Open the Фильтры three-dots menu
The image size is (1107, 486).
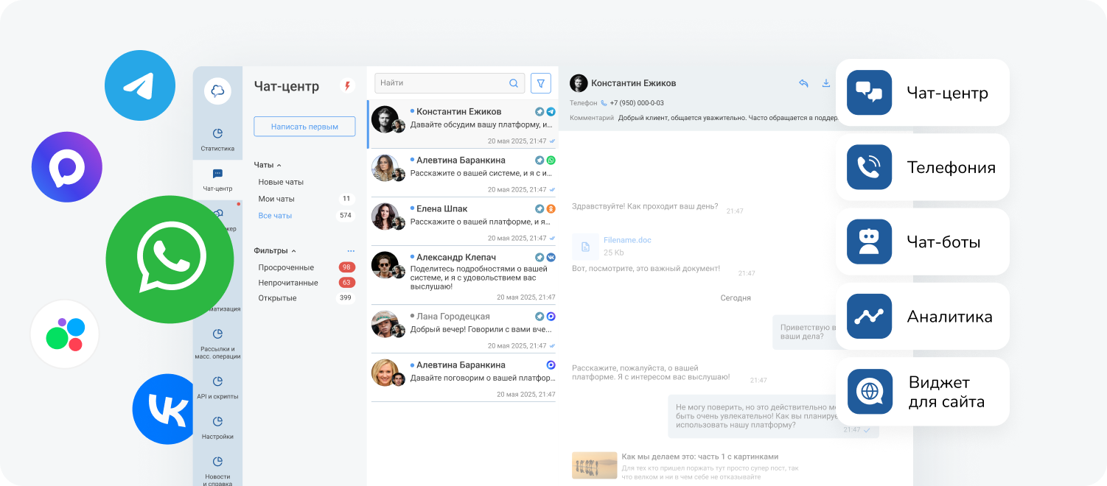click(351, 251)
